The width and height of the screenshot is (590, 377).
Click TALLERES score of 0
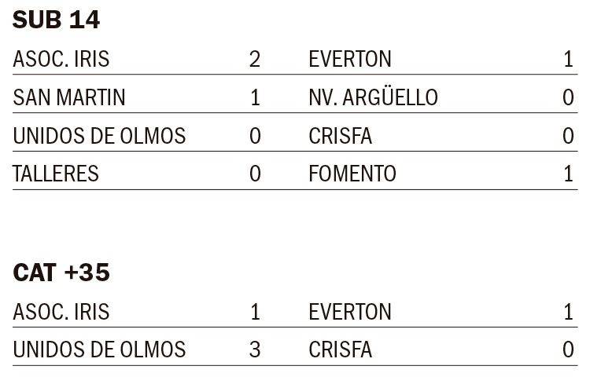pos(255,174)
